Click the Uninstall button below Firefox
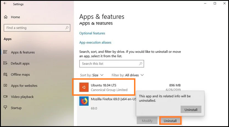Viewport: 229px width, 127px height. click(x=170, y=121)
